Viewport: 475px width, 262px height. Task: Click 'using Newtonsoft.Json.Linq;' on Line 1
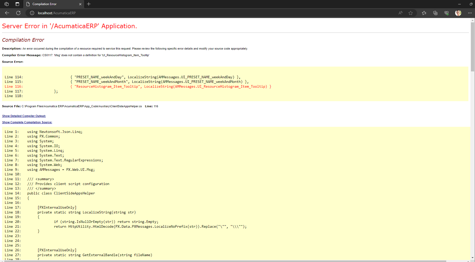pos(55,132)
